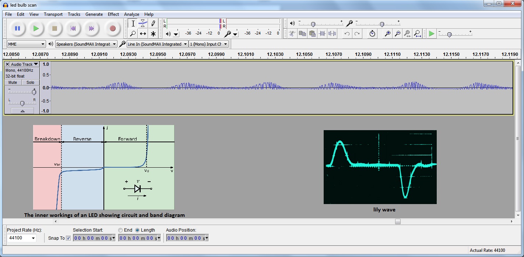Skip to End of the track
Screen dimensions: 524x257
tap(91, 28)
